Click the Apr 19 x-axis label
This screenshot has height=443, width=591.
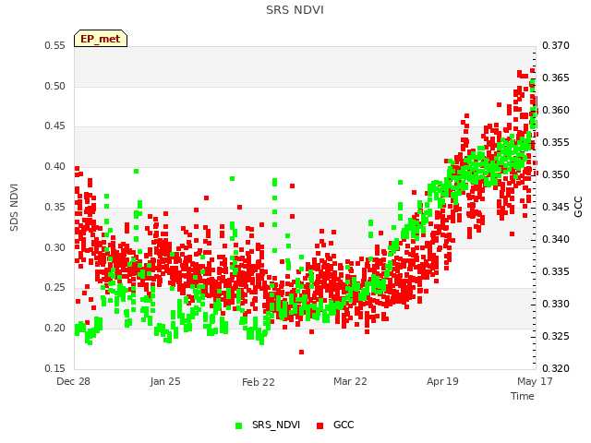coord(442,381)
